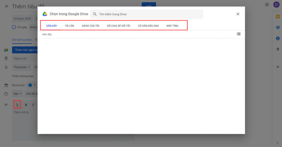Expand the Thông báo dropdown
The image size is (282, 147).
(21, 67)
